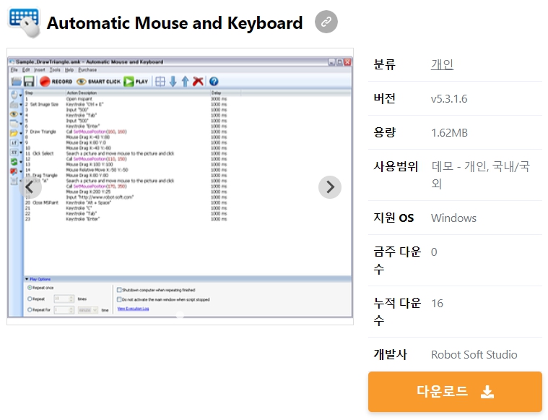
Task: Click the keyboard action sidebar icon
Action: coord(14,104)
